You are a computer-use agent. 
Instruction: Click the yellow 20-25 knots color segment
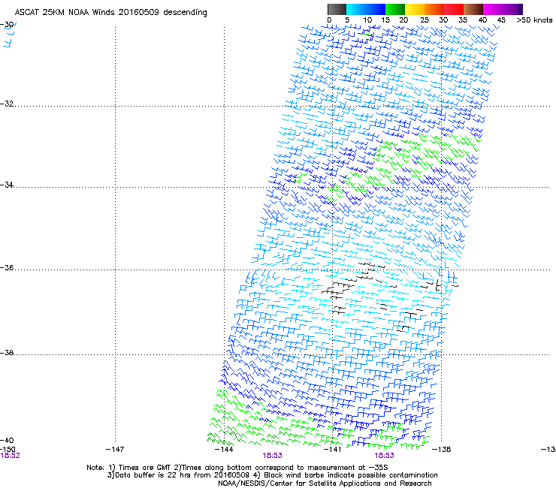(x=415, y=9)
